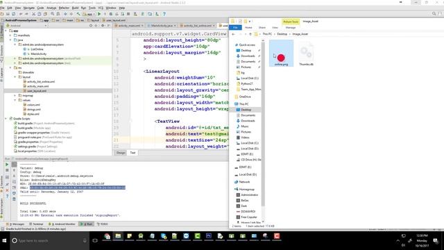This screenshot has height=250, width=444.
Task: Click the Open folder icon in the main toolbar
Action: (x=2, y=14)
